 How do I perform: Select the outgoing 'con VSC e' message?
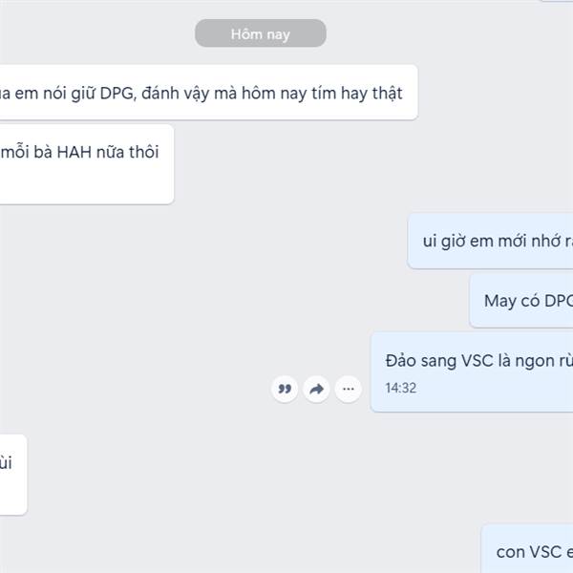click(527, 549)
